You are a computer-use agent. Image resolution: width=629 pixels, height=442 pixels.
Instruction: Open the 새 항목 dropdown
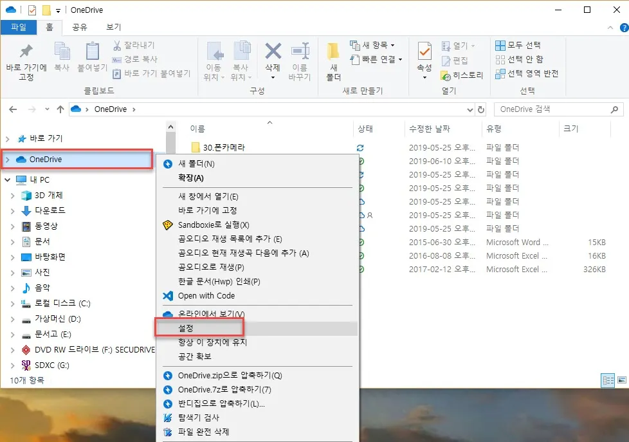[x=373, y=45]
